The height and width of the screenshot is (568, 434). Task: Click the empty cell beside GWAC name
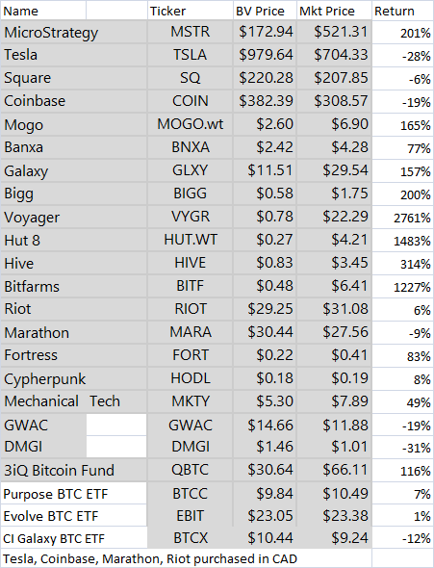116,425
